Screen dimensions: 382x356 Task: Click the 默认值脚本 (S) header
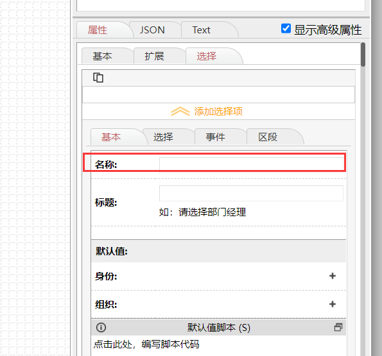click(x=218, y=328)
